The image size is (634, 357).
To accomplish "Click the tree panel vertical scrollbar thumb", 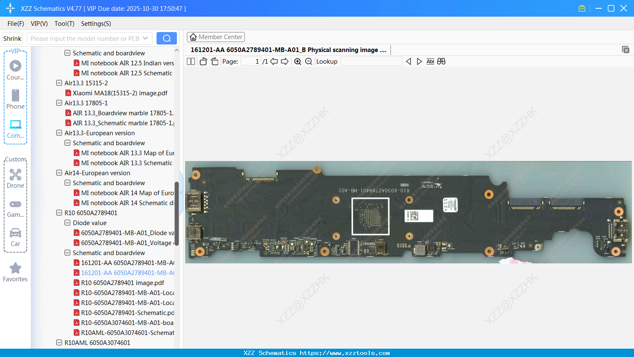I will [177, 213].
